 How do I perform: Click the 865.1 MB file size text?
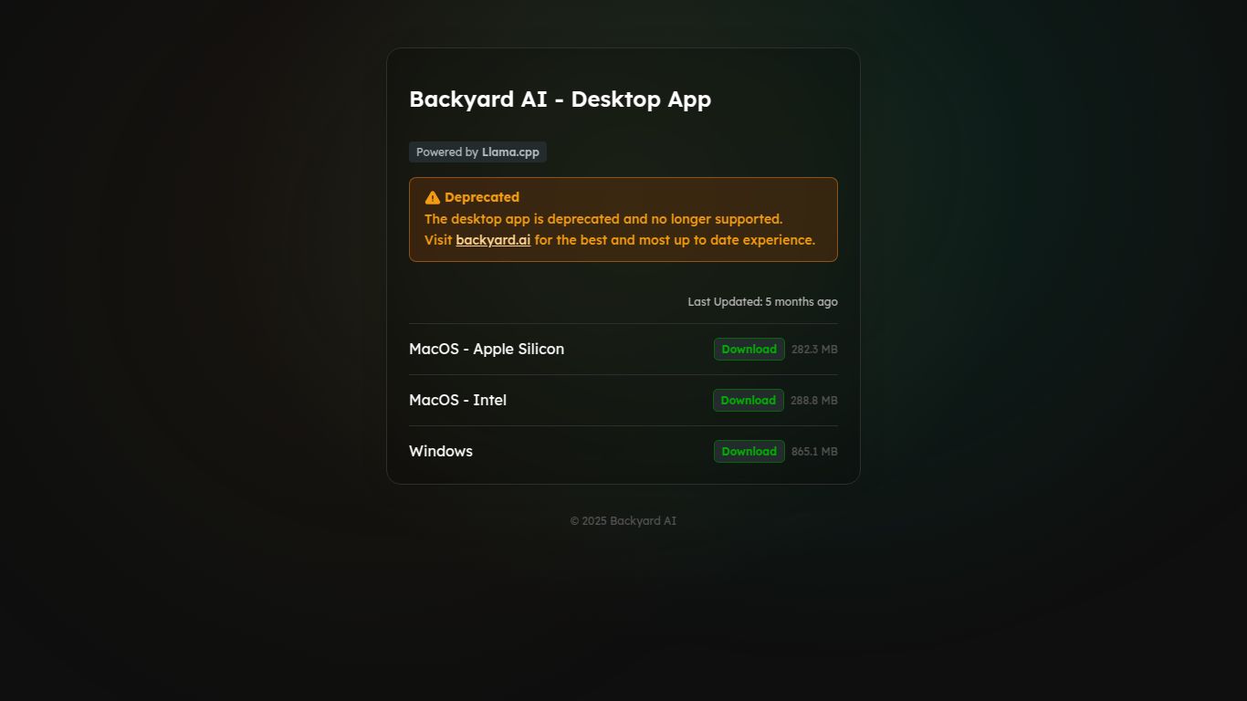click(814, 451)
